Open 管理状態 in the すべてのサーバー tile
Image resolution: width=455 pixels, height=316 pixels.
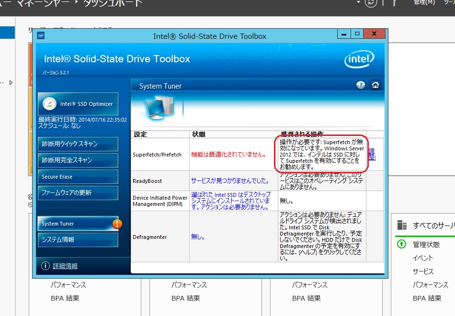(x=426, y=245)
